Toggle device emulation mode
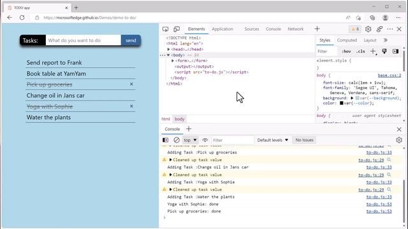 coord(177,29)
